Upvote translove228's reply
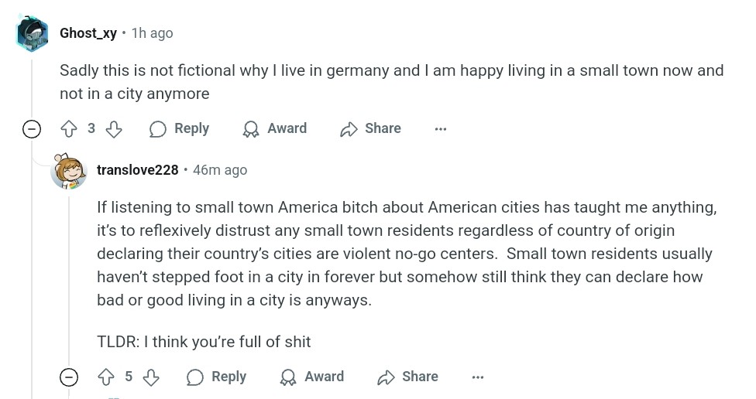 coord(107,377)
